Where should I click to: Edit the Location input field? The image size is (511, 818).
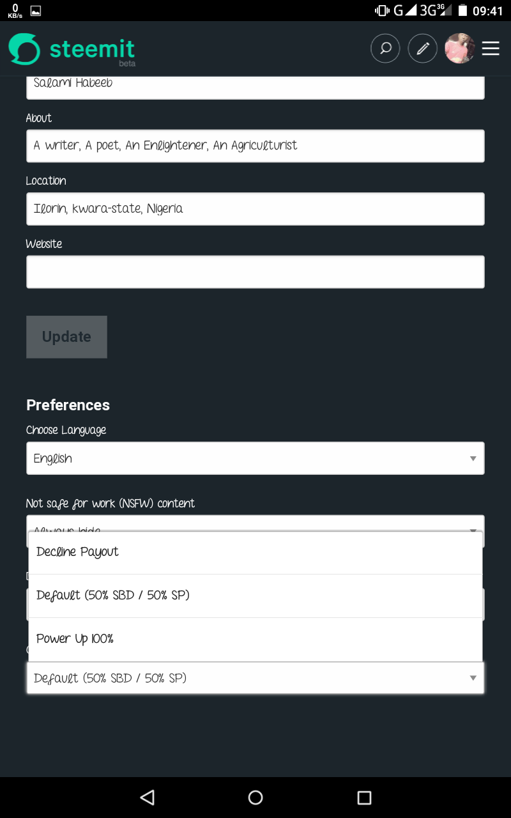pos(255,209)
